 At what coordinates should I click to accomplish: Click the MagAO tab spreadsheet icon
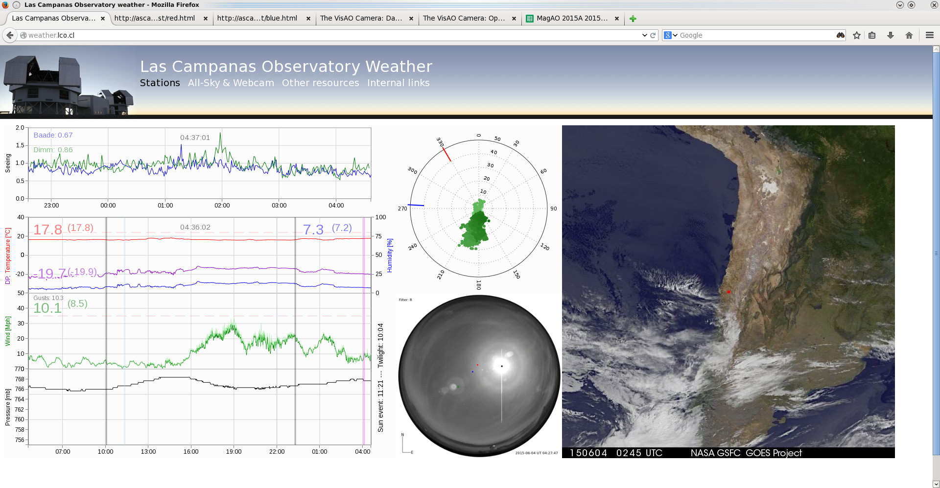[530, 19]
